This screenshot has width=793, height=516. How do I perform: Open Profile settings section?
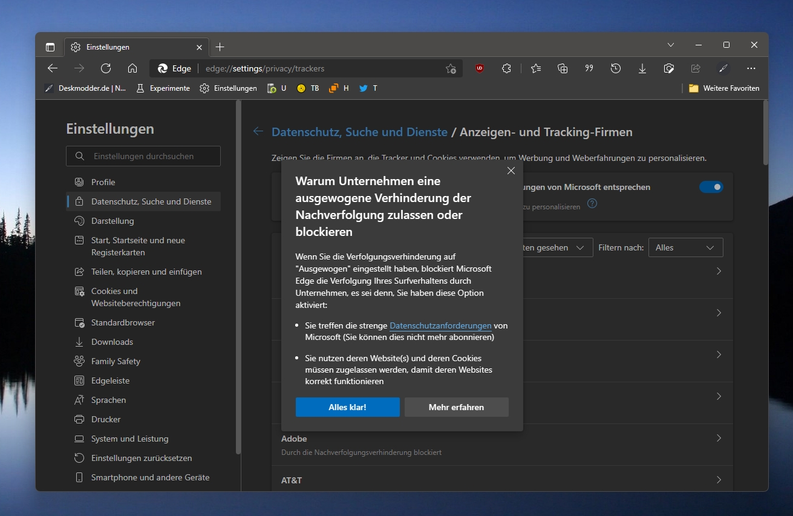pyautogui.click(x=143, y=182)
